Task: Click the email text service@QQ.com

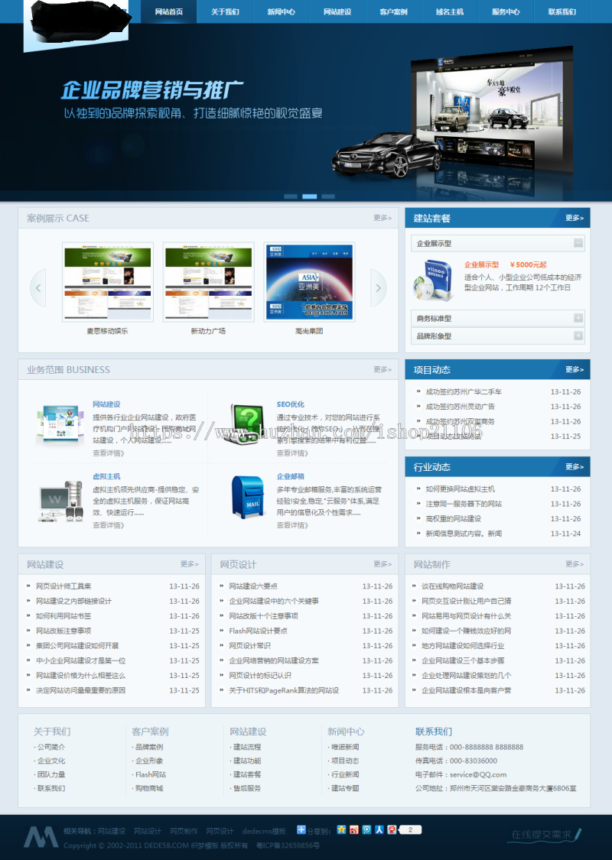Action: point(478,774)
